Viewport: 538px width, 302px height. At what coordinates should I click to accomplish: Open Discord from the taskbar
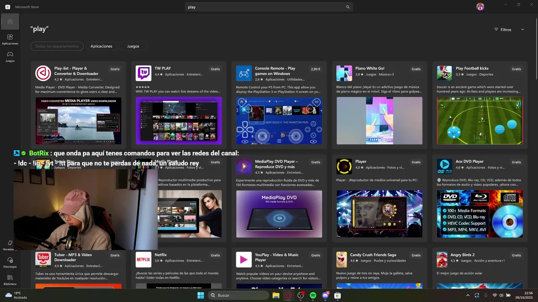(325, 295)
